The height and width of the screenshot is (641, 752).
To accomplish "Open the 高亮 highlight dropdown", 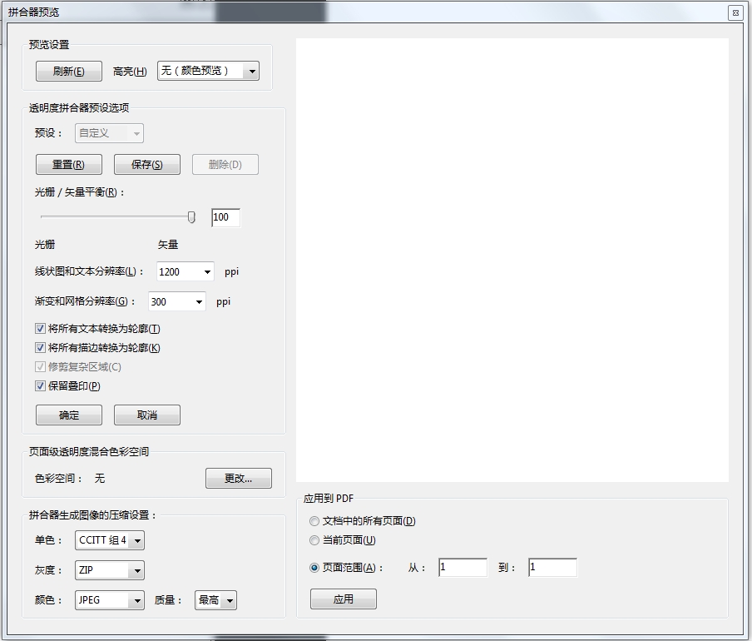I will coord(207,71).
